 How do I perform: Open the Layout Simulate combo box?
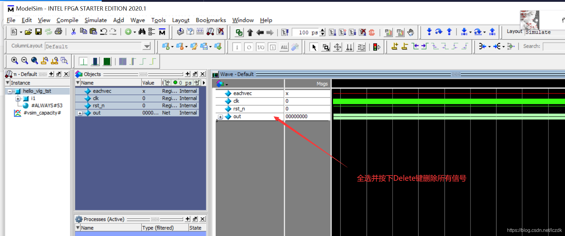click(544, 32)
